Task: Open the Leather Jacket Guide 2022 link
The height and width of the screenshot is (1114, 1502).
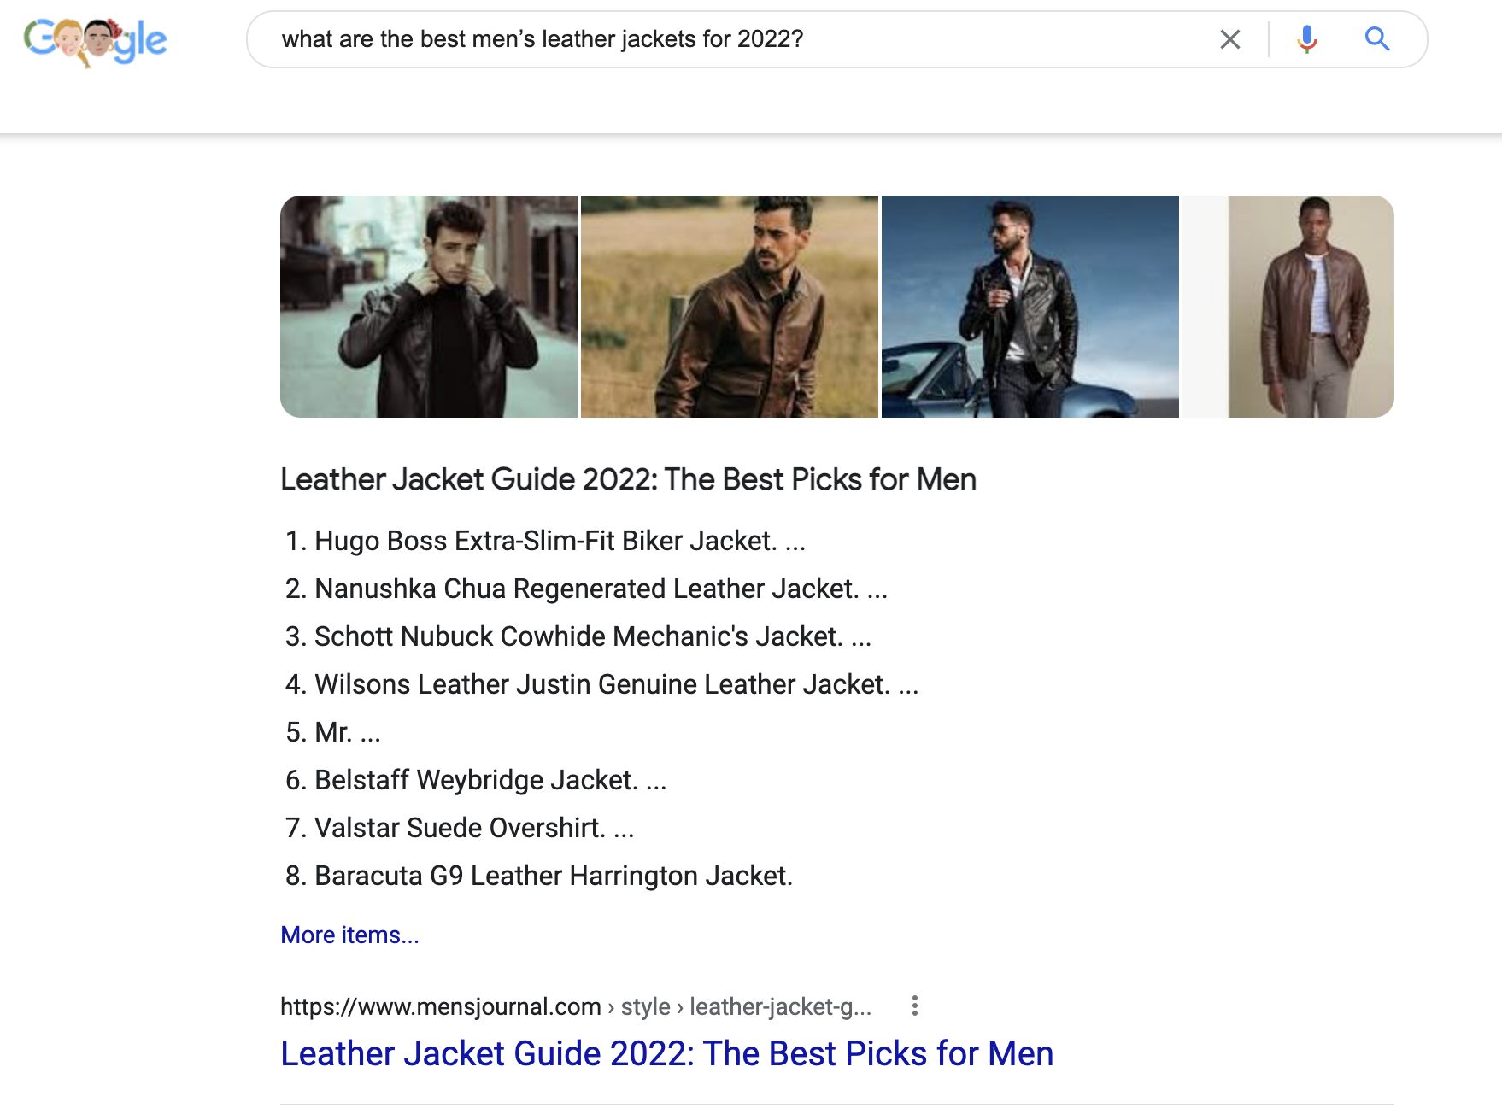Action: pyautogui.click(x=666, y=1054)
